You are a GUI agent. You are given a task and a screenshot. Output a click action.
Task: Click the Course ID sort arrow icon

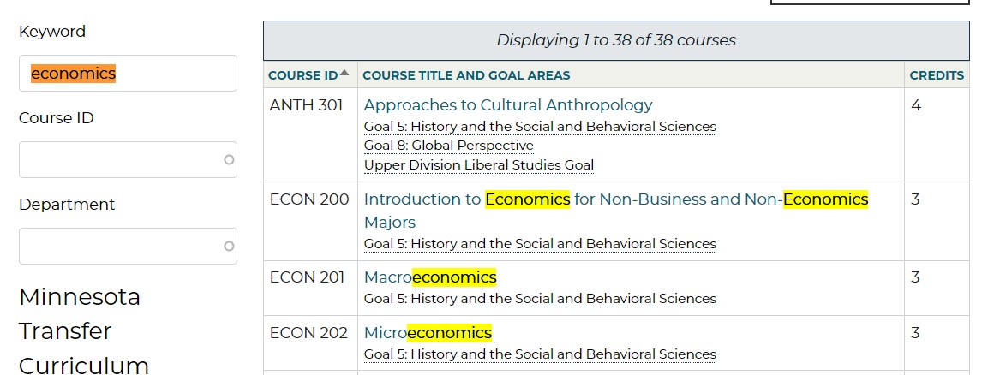click(x=344, y=74)
